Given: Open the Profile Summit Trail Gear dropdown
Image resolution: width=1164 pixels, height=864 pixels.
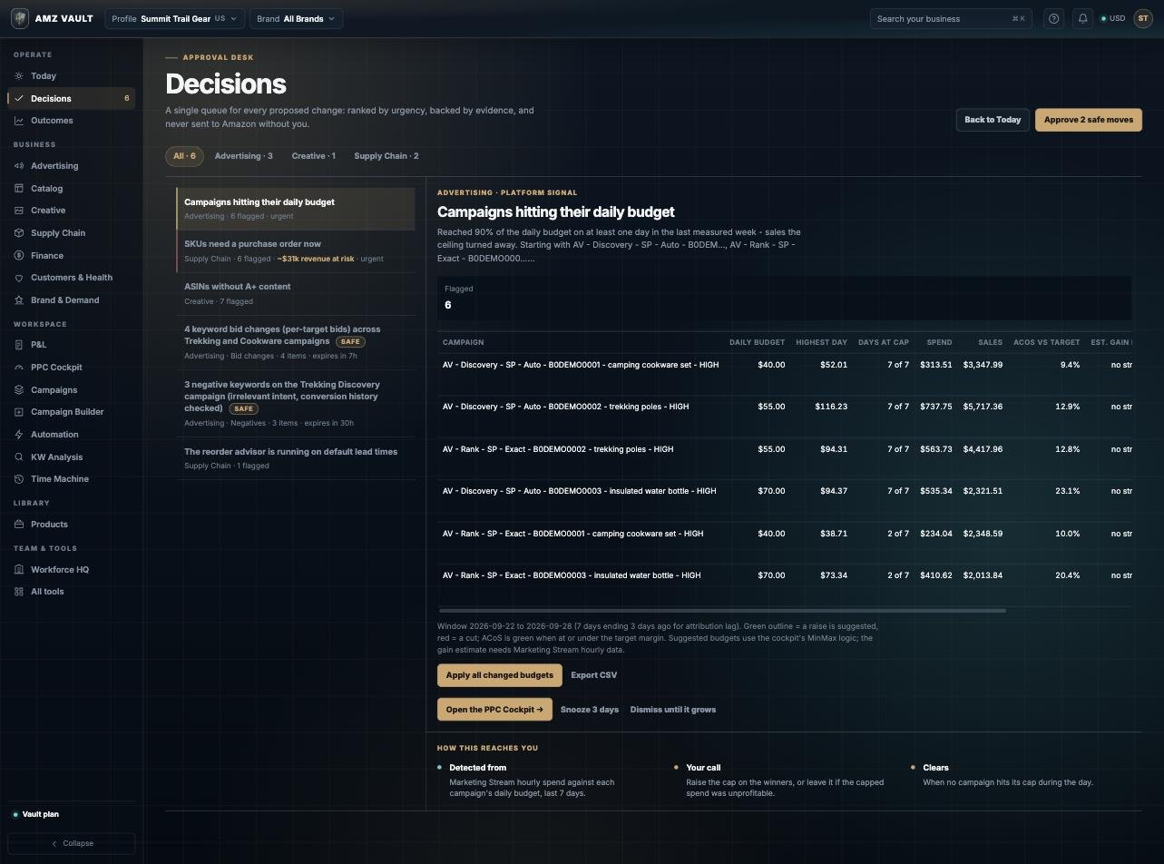Looking at the screenshot, I should tap(174, 18).
